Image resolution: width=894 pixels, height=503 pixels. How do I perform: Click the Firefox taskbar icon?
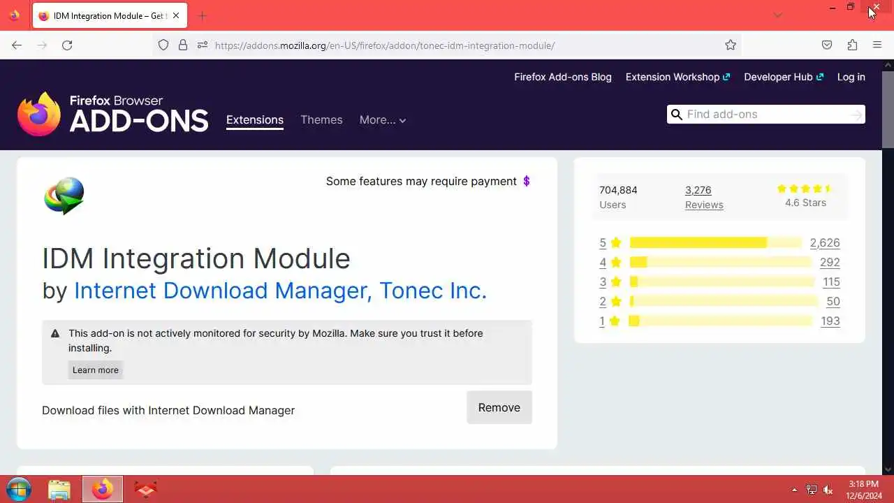[x=103, y=489]
